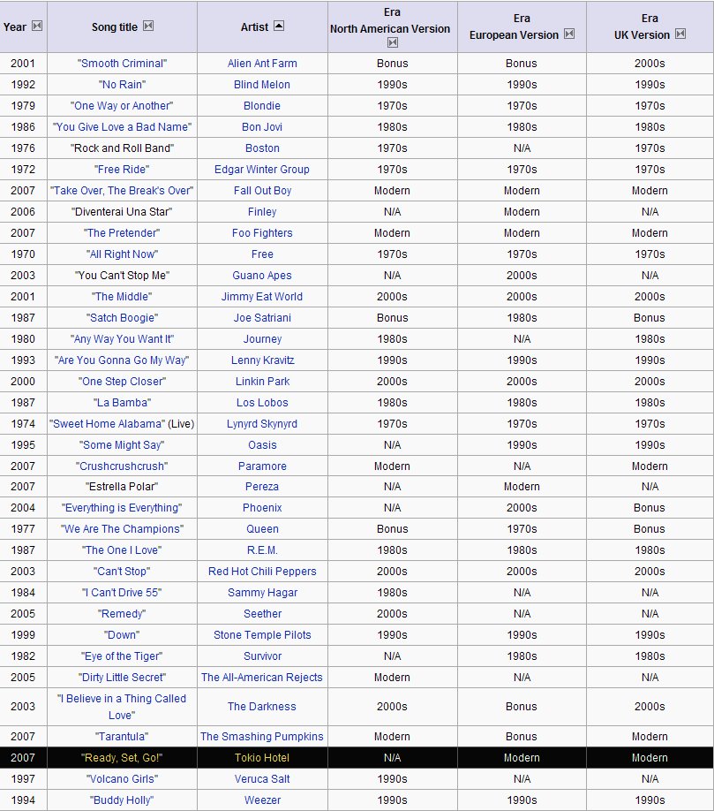Open the "Satch Boogie" link
The image size is (714, 811).
(x=122, y=317)
